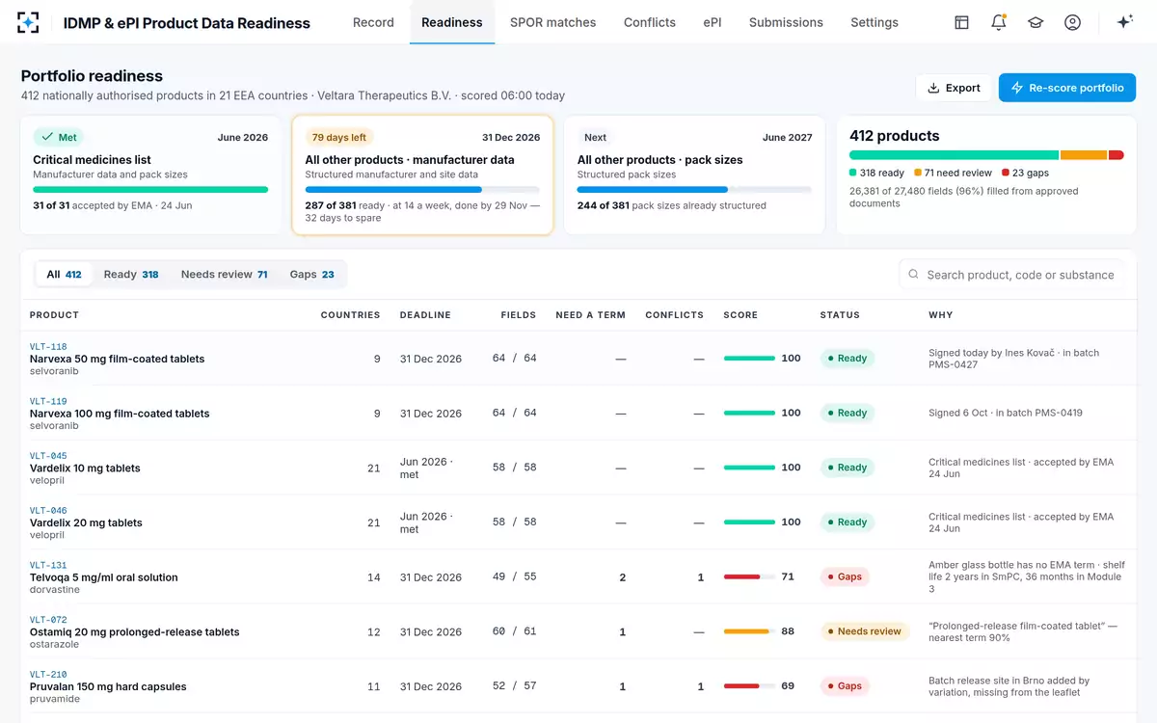
Task: Click the 23 gaps legend entry
Action: click(x=1025, y=174)
